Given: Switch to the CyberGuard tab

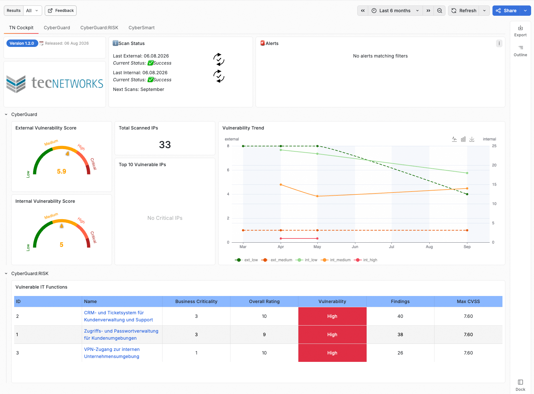Looking at the screenshot, I should tap(57, 28).
